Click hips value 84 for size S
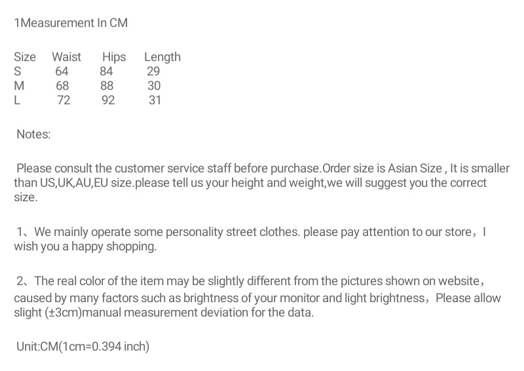This screenshot has width=524, height=371. pos(107,71)
